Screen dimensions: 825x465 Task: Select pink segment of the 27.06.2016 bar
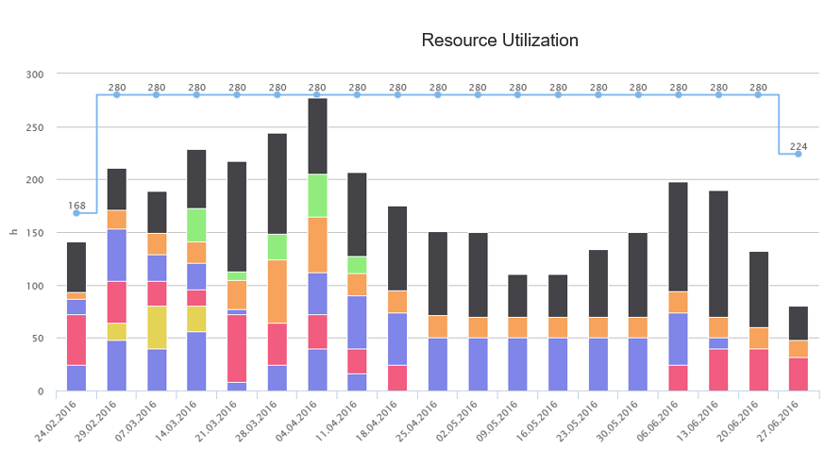point(798,374)
